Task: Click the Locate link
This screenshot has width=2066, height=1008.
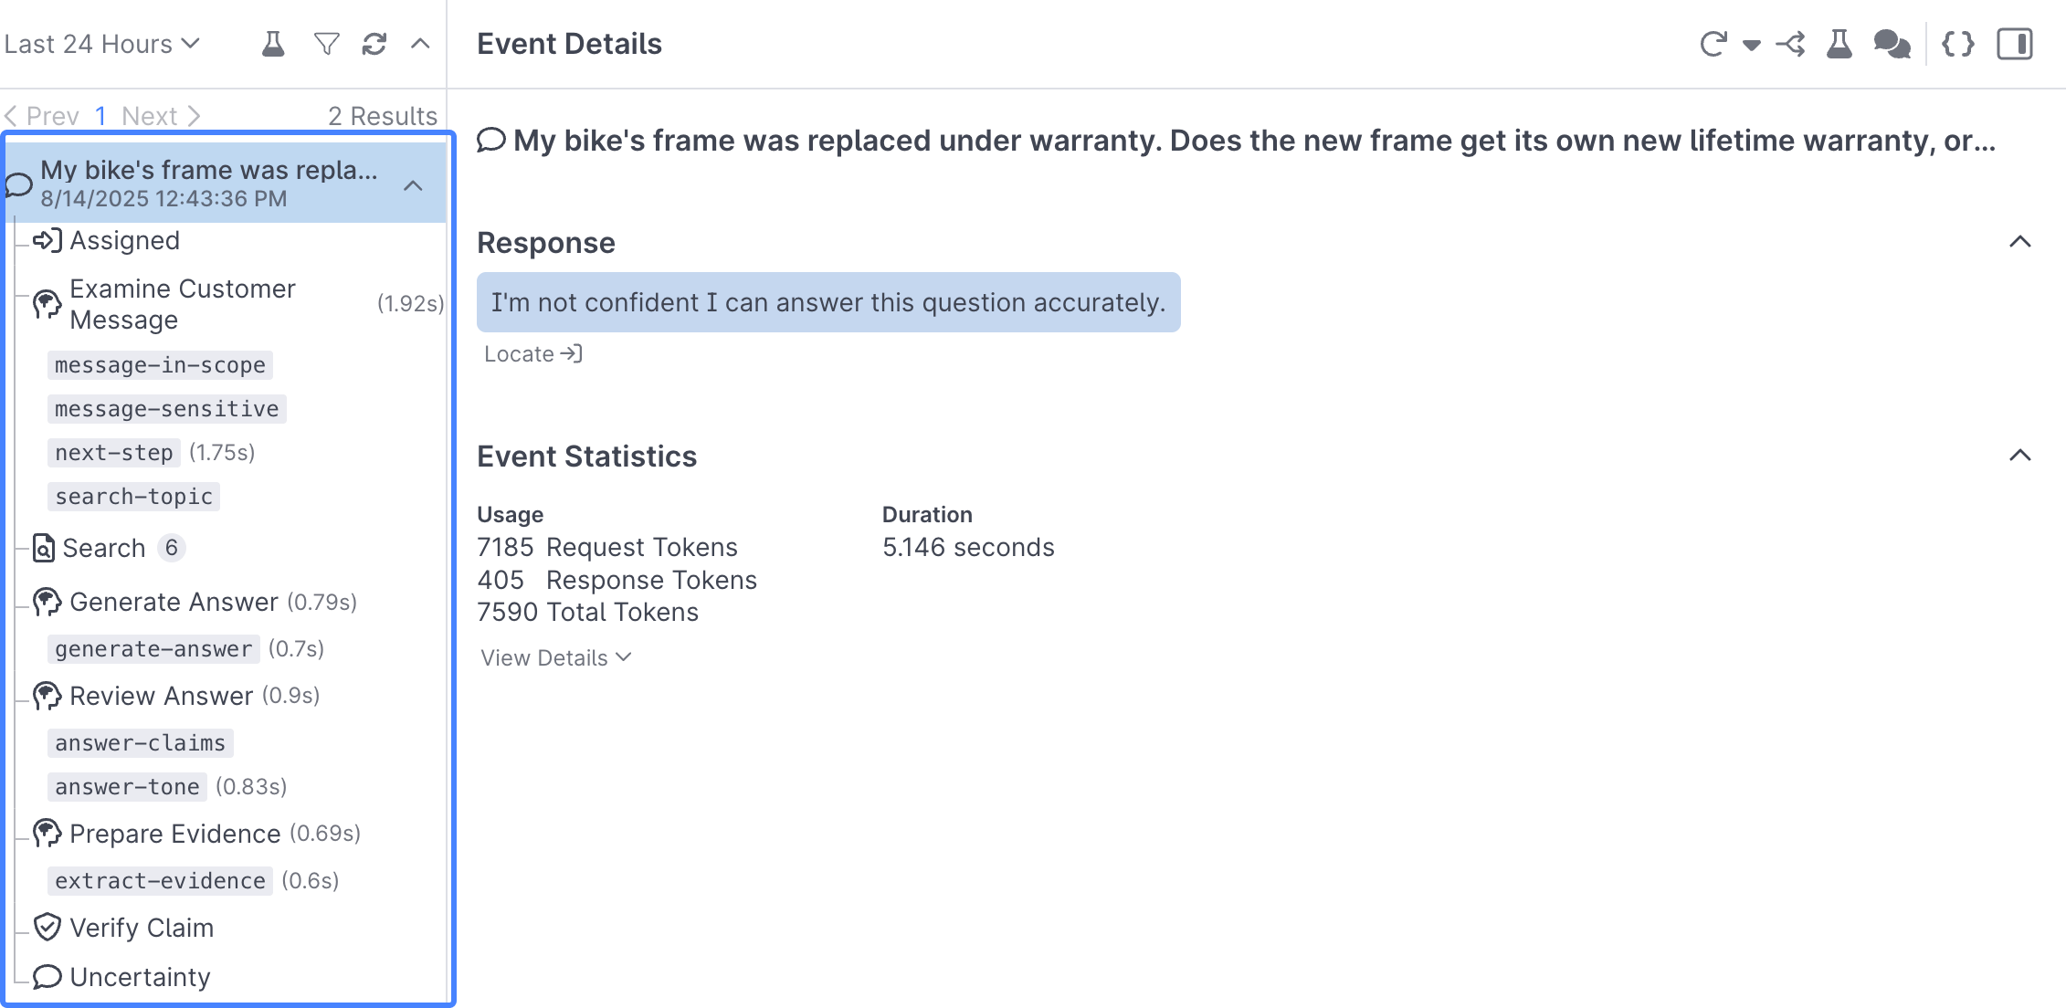Action: coord(532,354)
